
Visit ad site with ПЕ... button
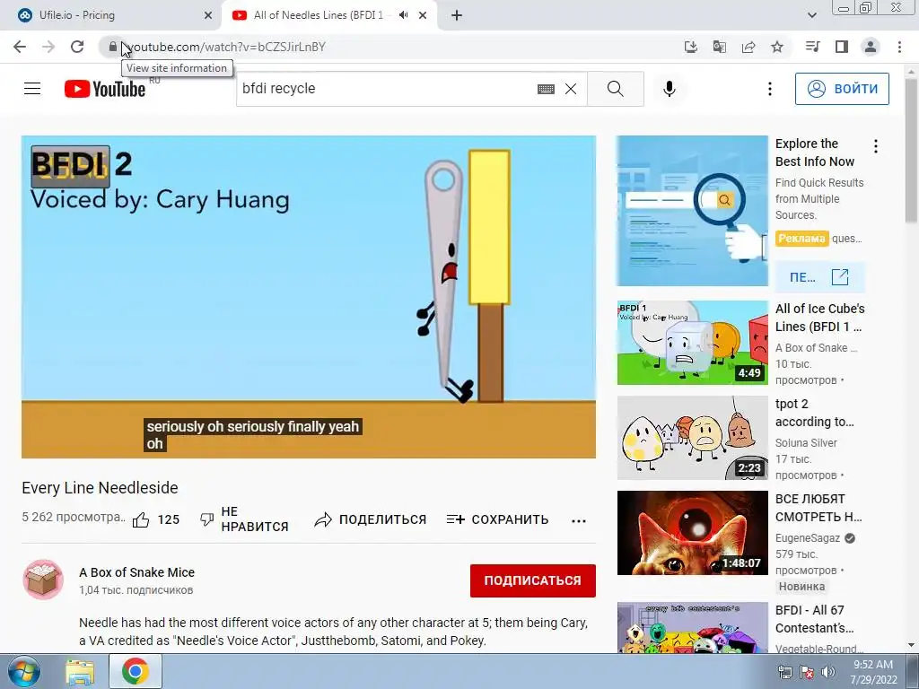pyautogui.click(x=820, y=277)
